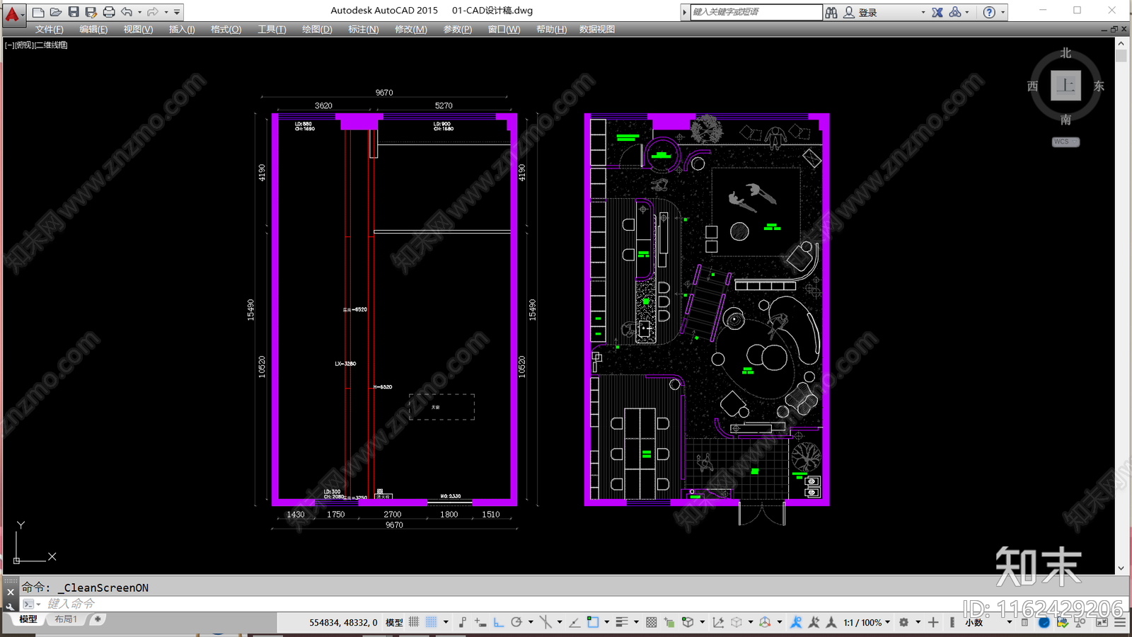Image resolution: width=1132 pixels, height=637 pixels.
Task: Switch to the 模型 tab
Action: click(x=28, y=619)
